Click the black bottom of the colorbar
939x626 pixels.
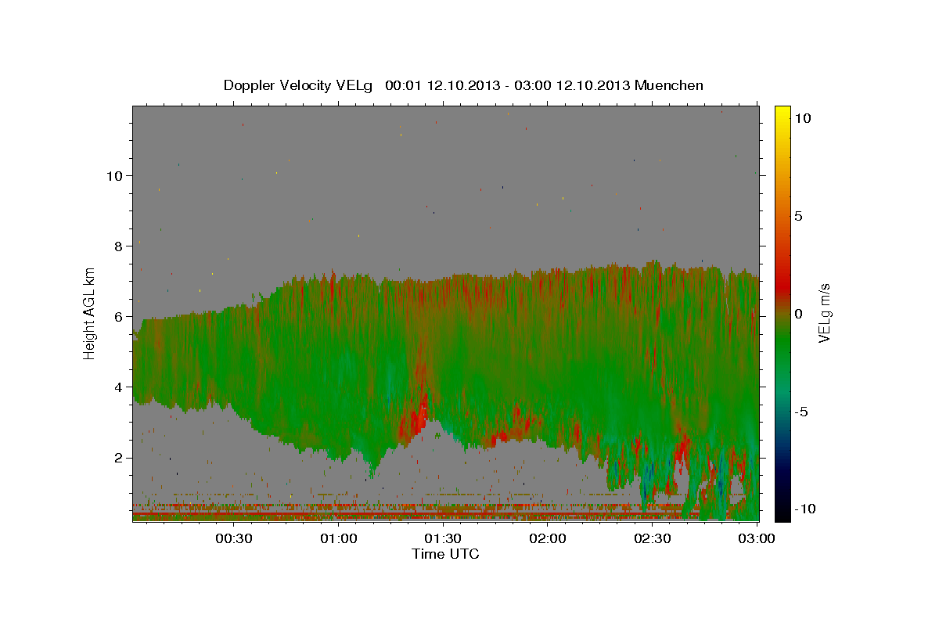pos(782,513)
